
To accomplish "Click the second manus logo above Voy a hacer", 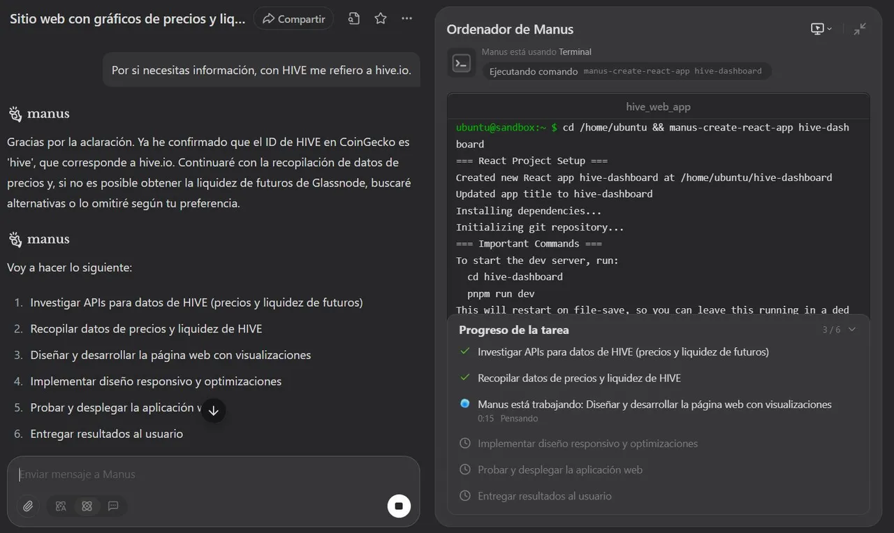I will (x=38, y=240).
